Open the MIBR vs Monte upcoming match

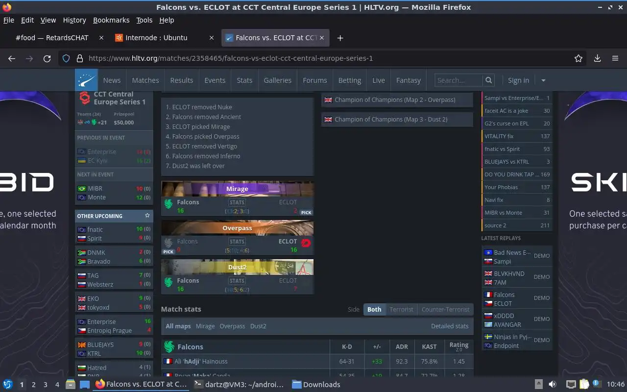point(114,193)
